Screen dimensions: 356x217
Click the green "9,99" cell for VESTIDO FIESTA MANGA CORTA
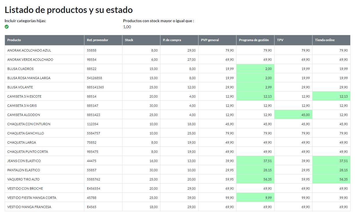(x=255, y=197)
